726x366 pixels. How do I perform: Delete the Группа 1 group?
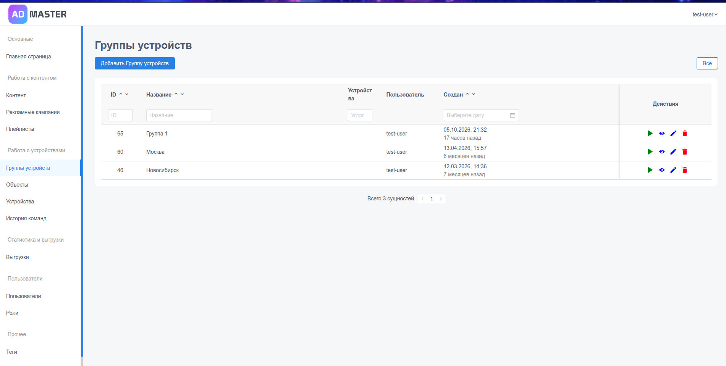pyautogui.click(x=685, y=133)
